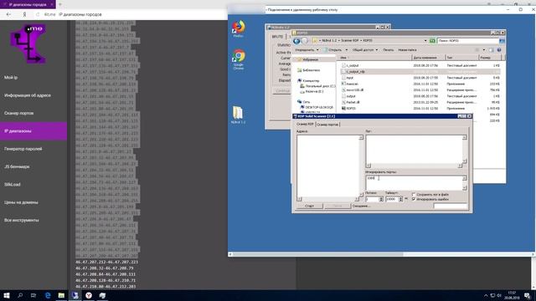Click the Explorer address refresh button
The height and width of the screenshot is (301, 536).
point(432,41)
